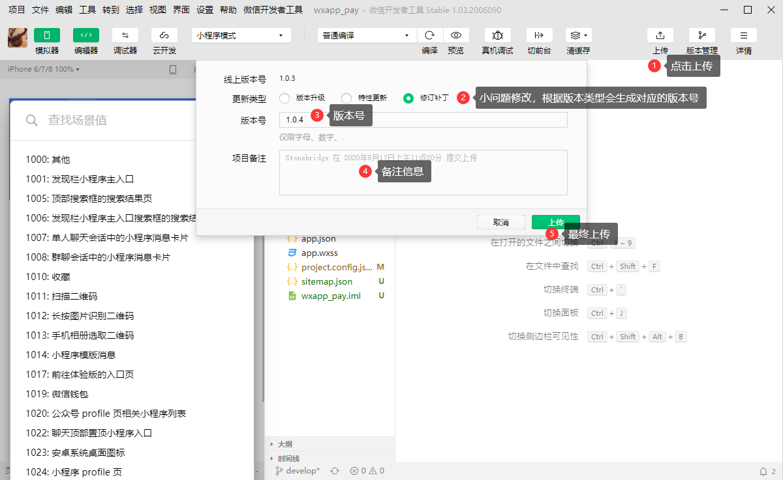
Task: Click the 项目备注 remarks text area
Action: (423, 173)
